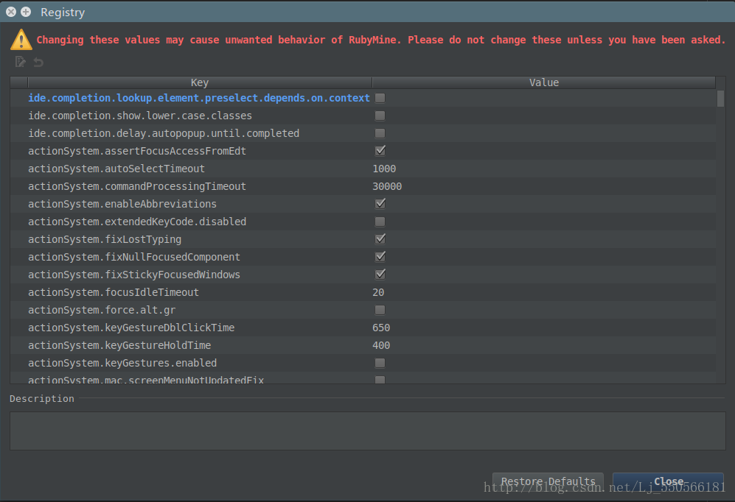
Task: Check ide.completion.delay.autopopup.until.completed box
Action: (380, 133)
